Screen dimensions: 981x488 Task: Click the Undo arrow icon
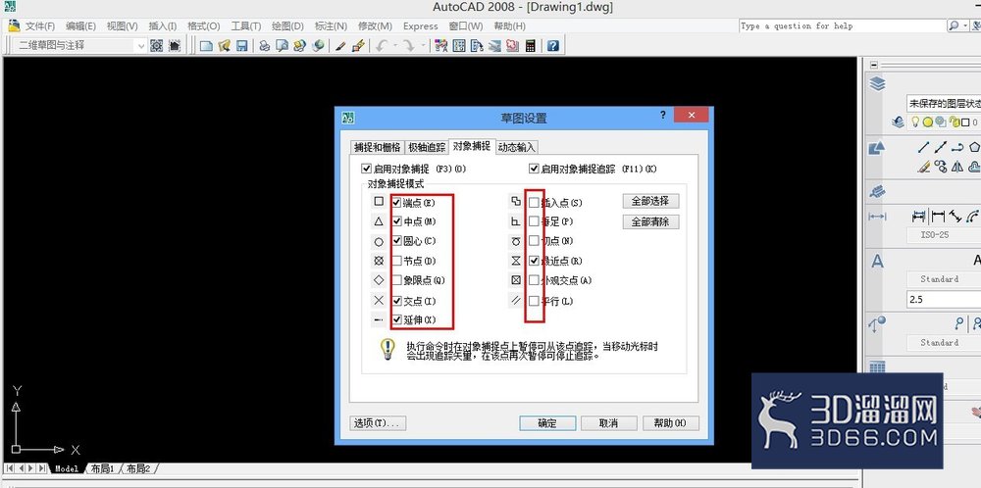coord(381,46)
